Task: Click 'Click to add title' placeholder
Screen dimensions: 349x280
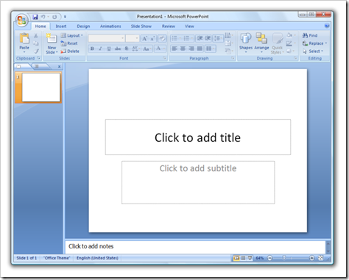Action: (x=198, y=137)
